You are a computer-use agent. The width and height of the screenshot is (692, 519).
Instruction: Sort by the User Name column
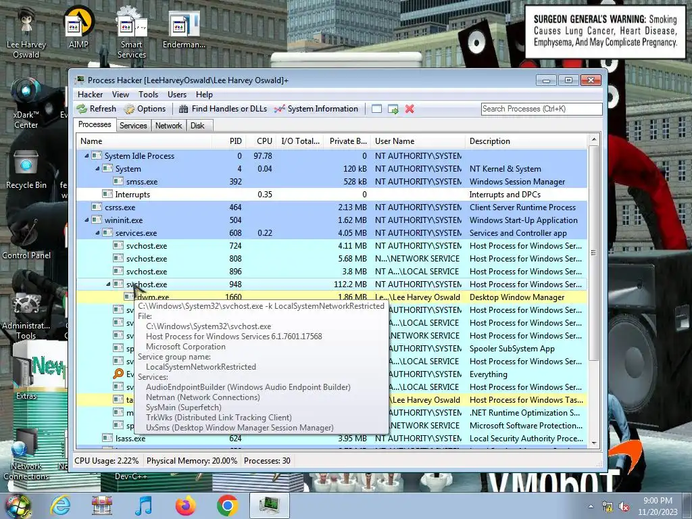coord(418,141)
